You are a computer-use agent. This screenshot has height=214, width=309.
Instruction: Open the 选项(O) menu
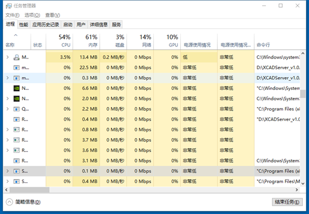32,15
